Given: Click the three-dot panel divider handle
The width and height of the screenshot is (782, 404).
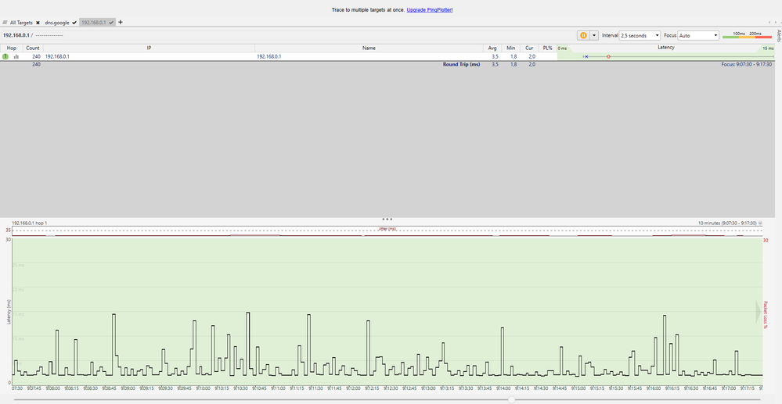Looking at the screenshot, I should click(387, 219).
